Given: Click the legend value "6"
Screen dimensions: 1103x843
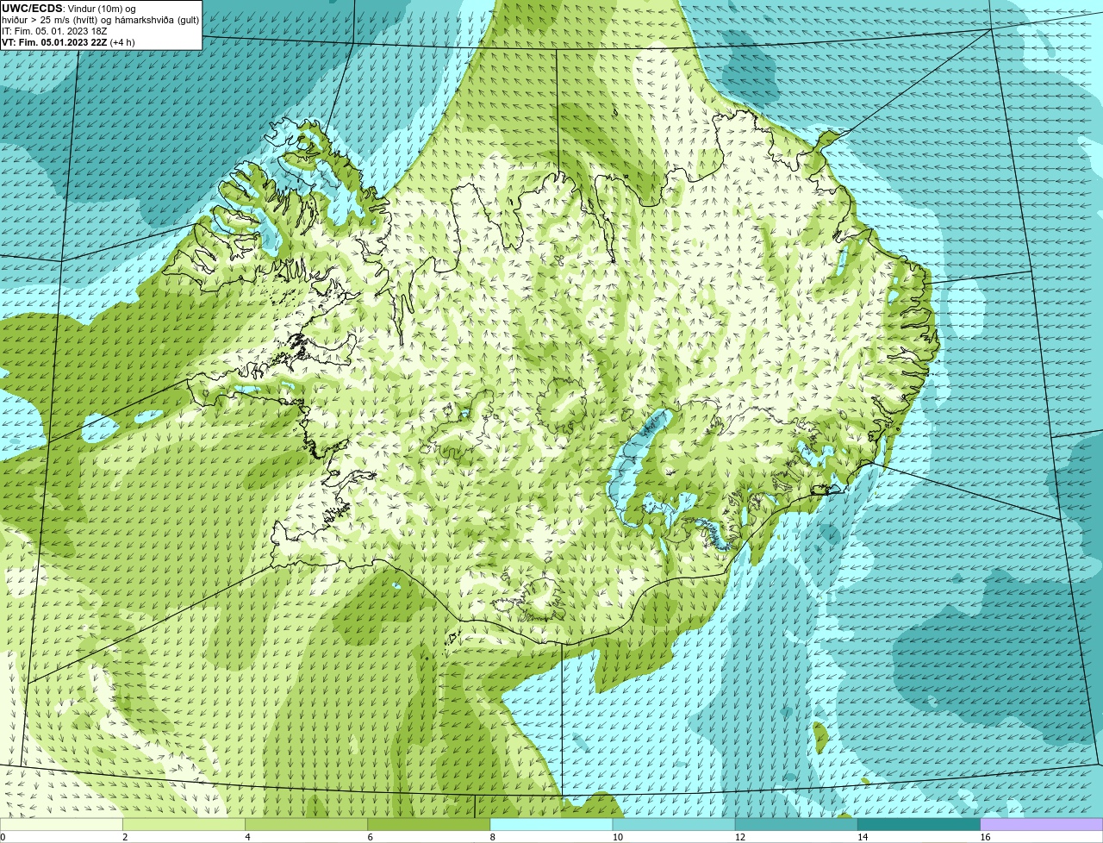Looking at the screenshot, I should pos(371,837).
